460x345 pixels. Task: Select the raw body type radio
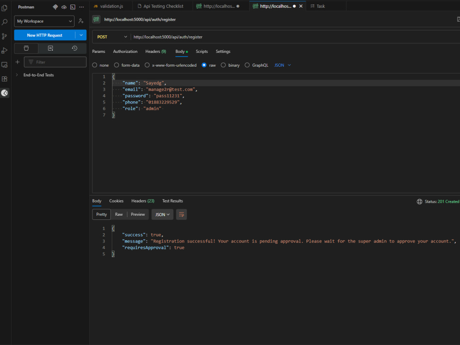[x=204, y=65]
